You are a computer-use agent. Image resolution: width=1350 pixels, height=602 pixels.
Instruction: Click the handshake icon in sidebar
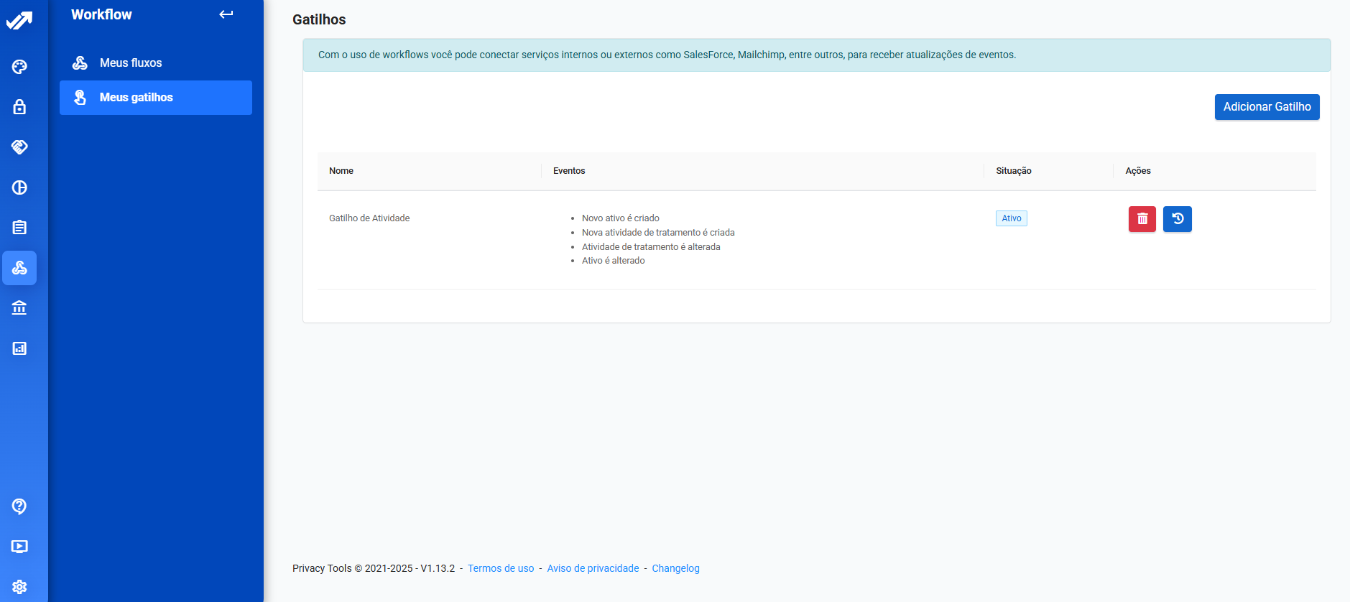pos(19,147)
